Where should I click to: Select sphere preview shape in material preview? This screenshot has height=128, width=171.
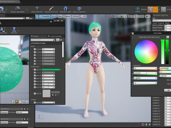tap(17, 102)
